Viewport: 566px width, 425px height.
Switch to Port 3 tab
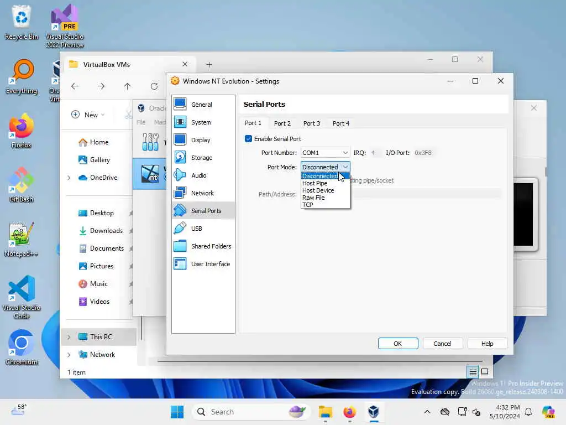[312, 123]
